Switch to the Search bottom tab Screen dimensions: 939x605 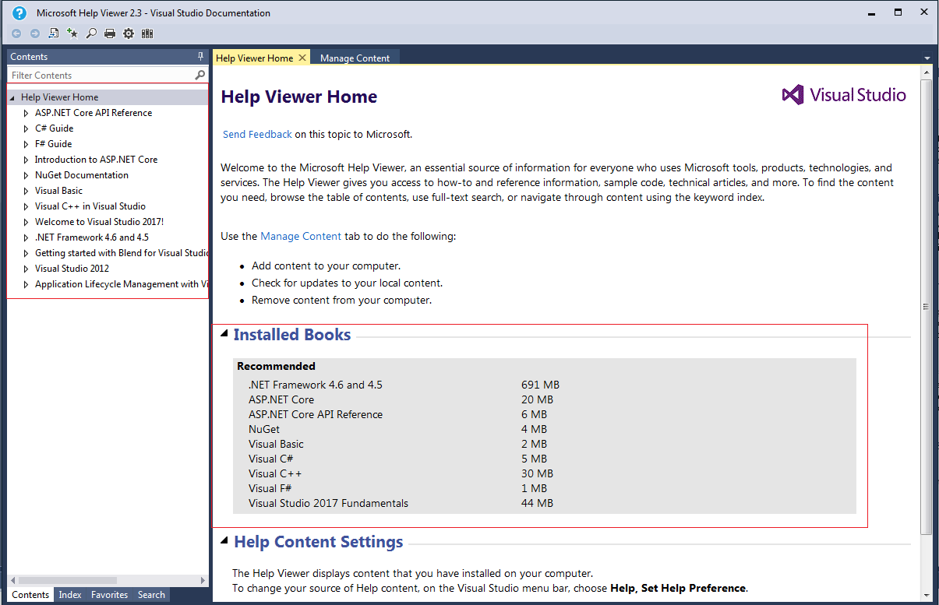pyautogui.click(x=151, y=594)
